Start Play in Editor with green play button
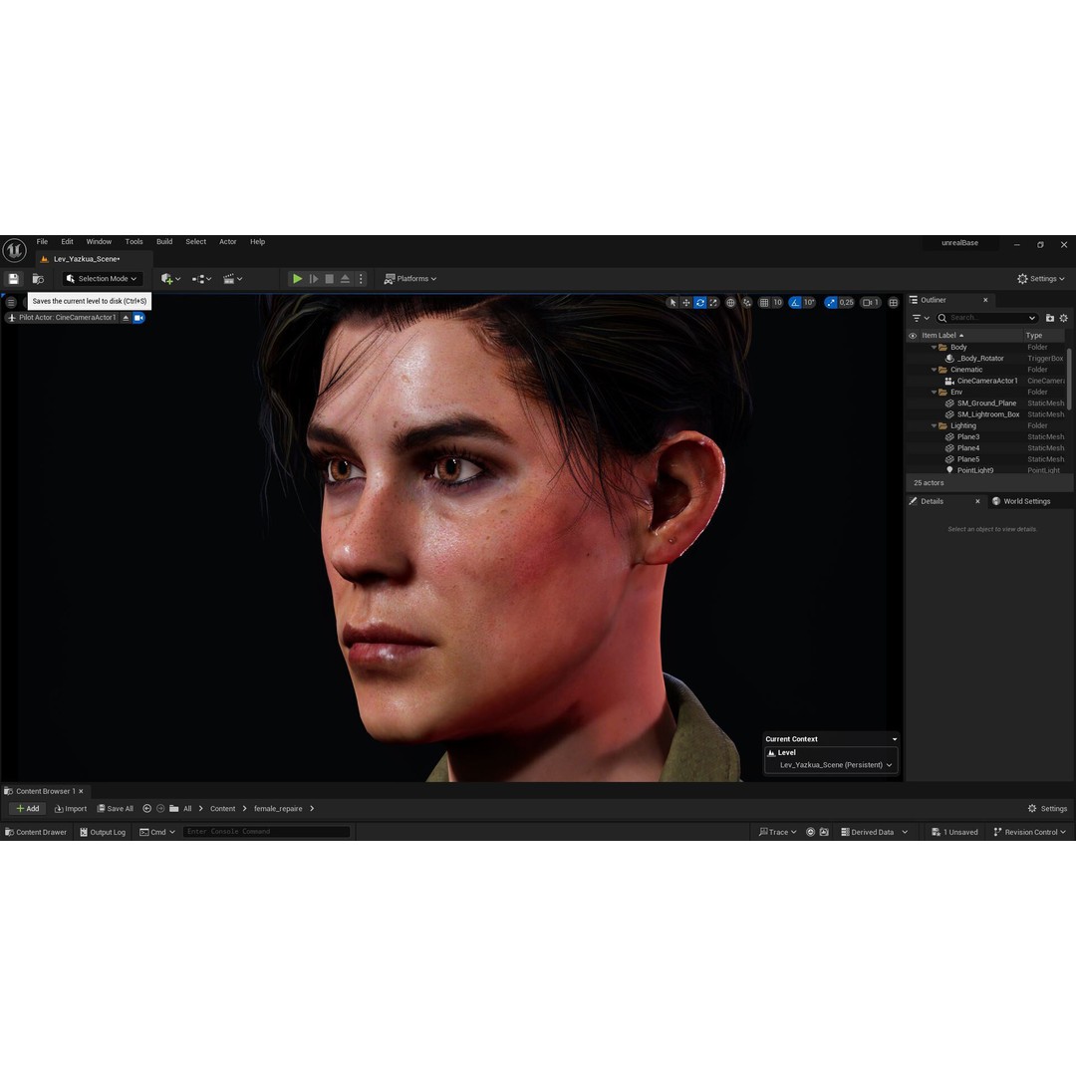The height and width of the screenshot is (1076, 1076). point(297,279)
